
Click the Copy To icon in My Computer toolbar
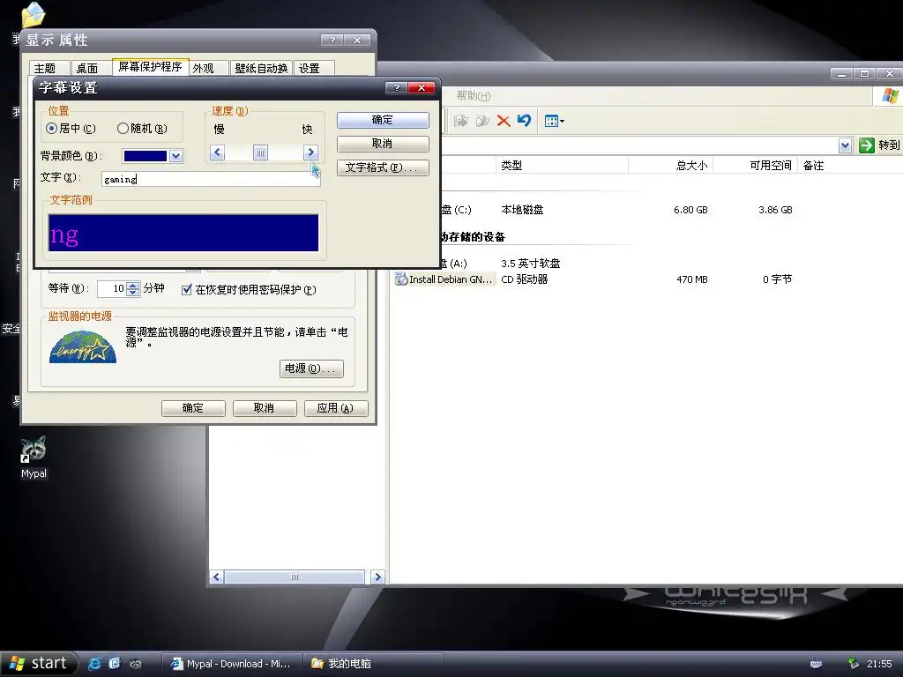482,121
